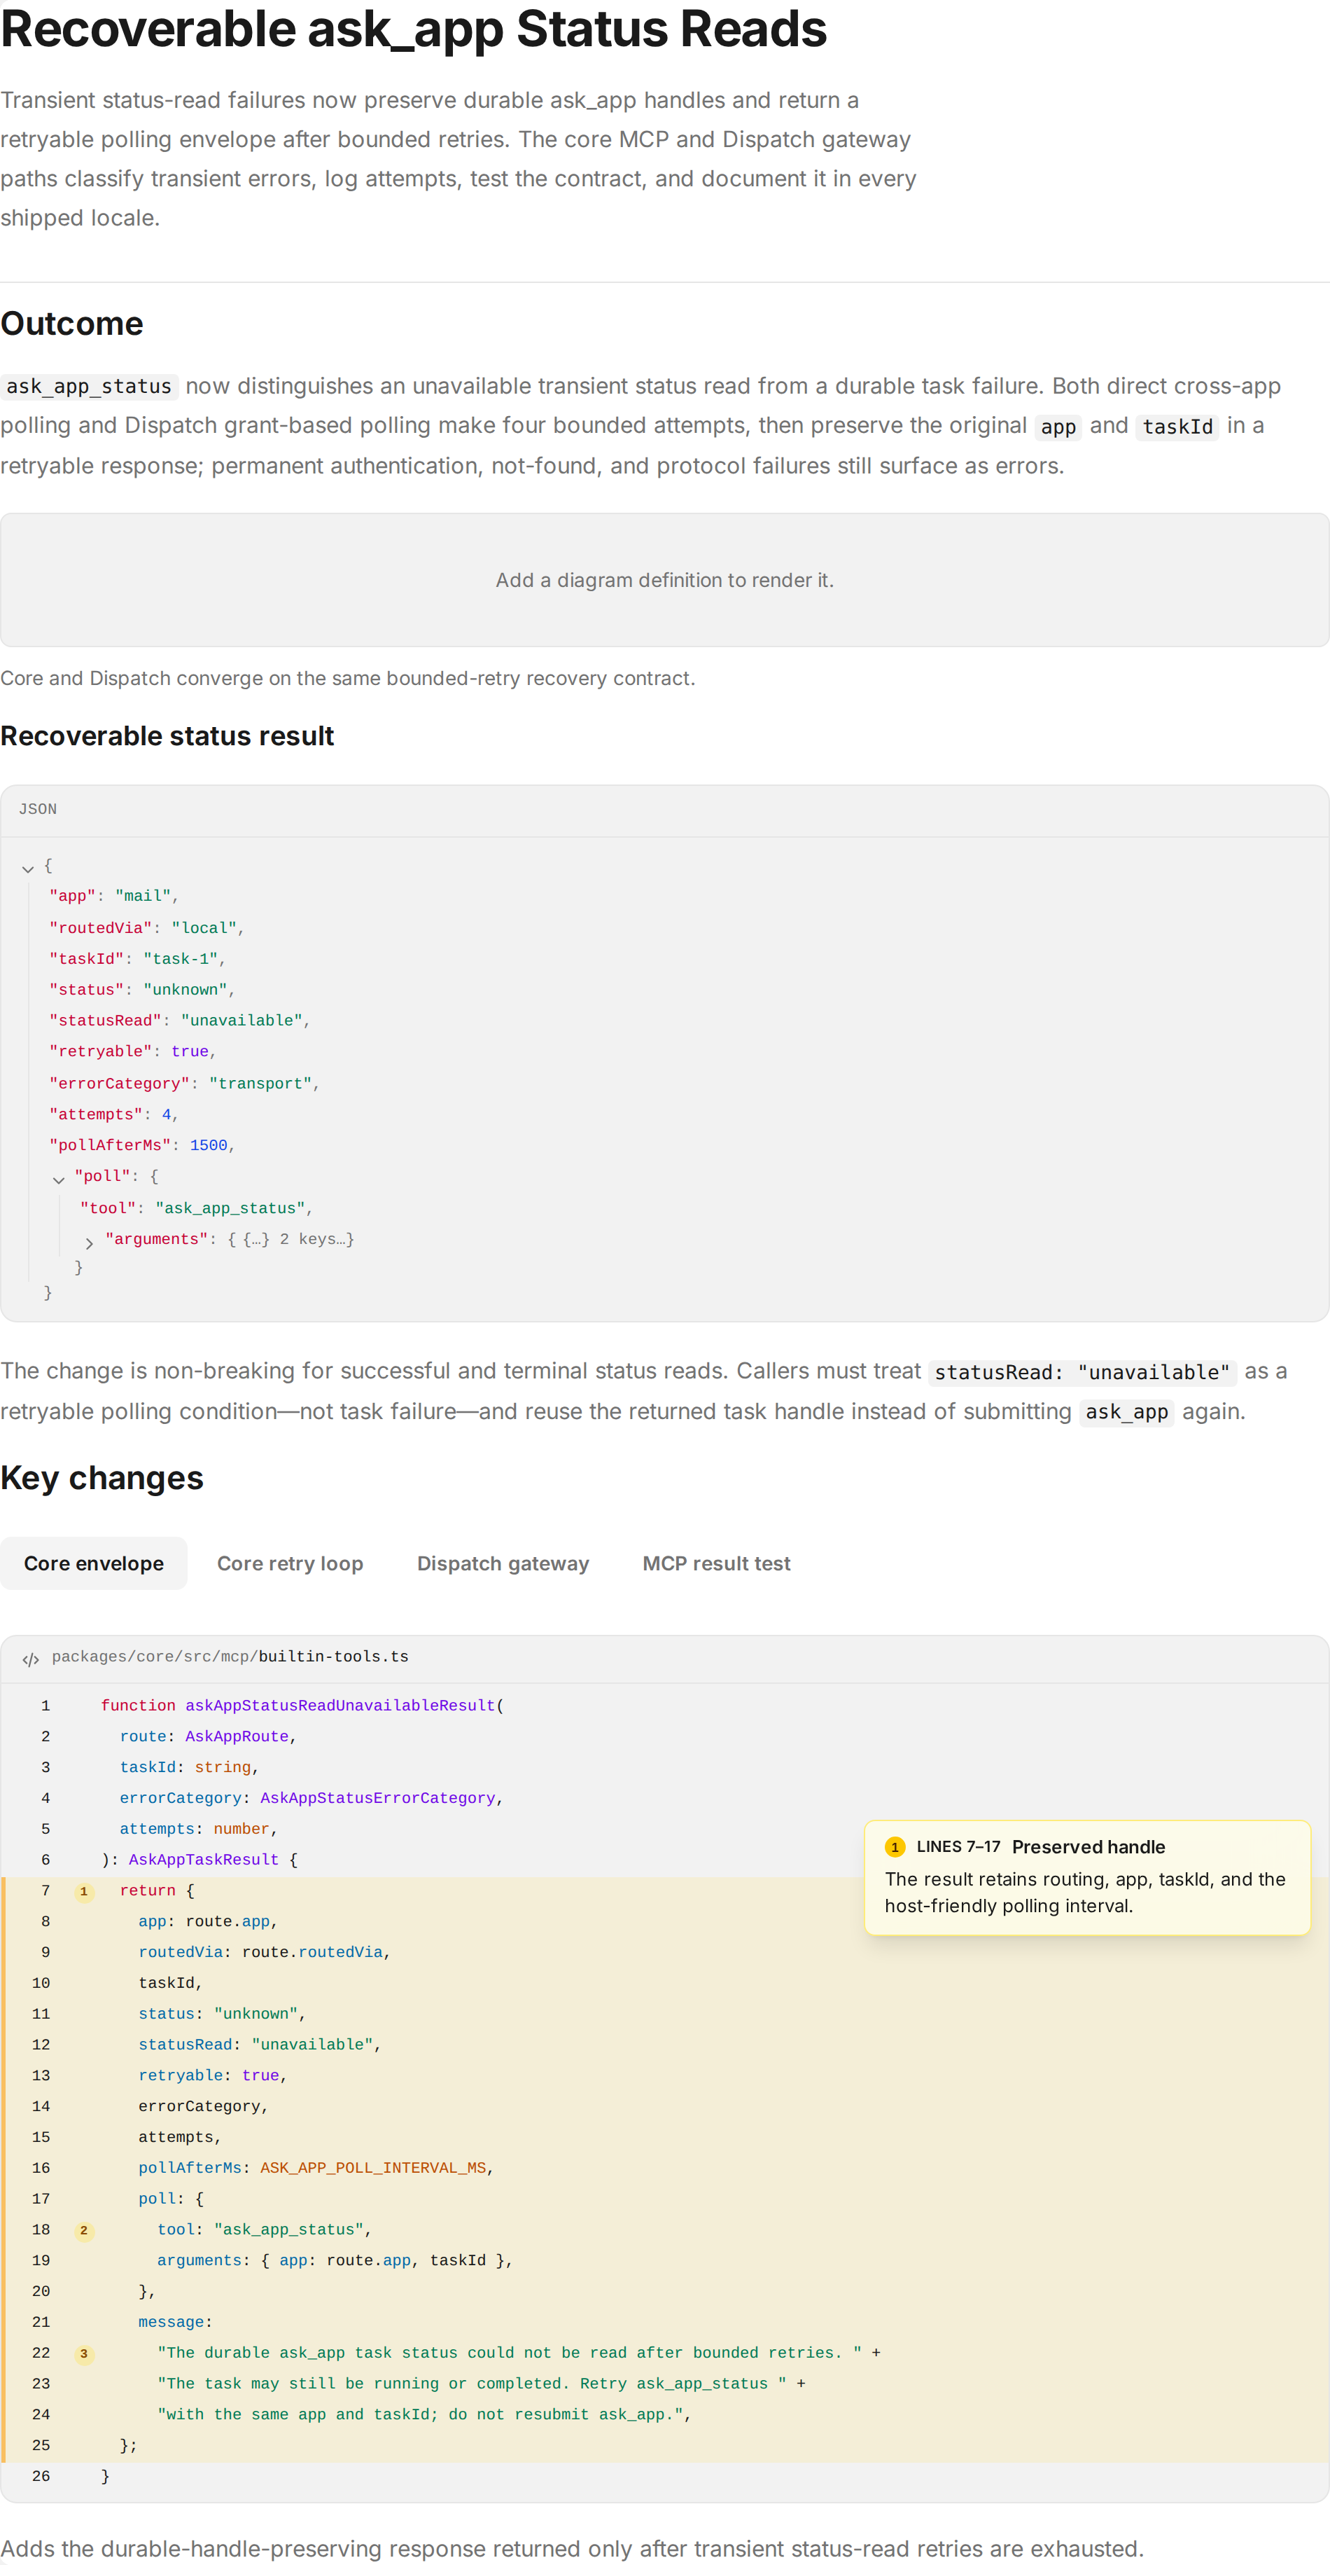Click the Key changes heading
Screen dimensions: 1330x2565
(x=101, y=1479)
